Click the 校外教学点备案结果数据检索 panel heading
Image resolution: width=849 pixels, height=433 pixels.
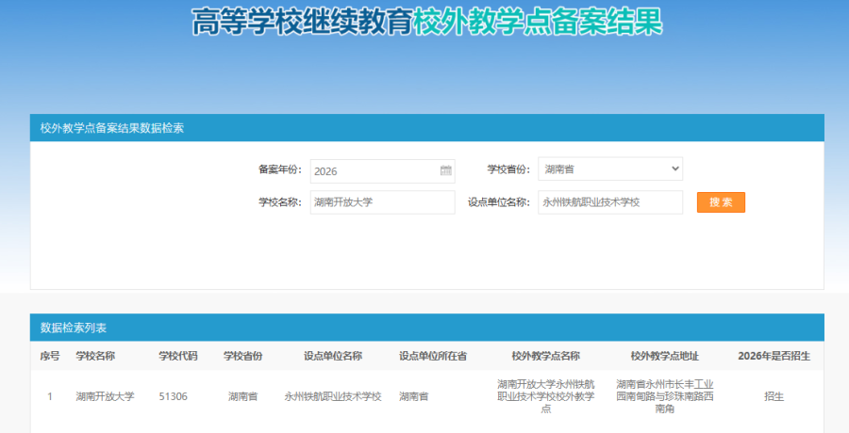click(x=112, y=128)
